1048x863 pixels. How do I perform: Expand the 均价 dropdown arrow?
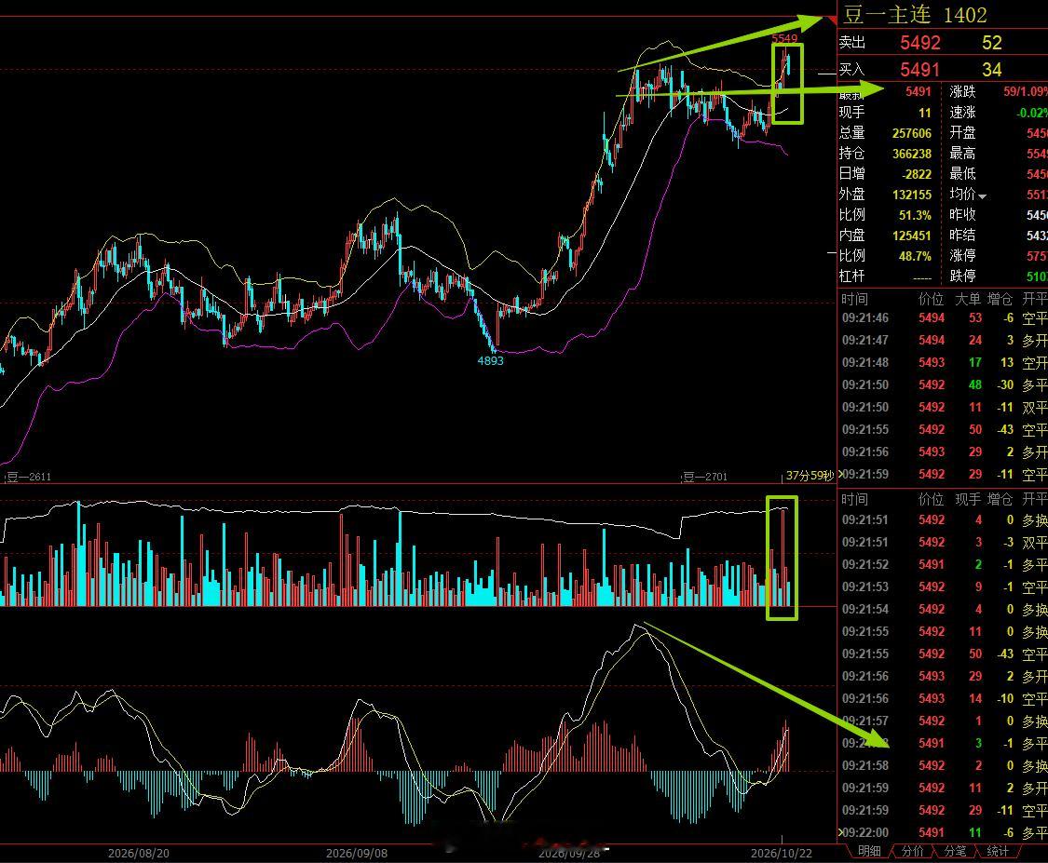point(982,196)
